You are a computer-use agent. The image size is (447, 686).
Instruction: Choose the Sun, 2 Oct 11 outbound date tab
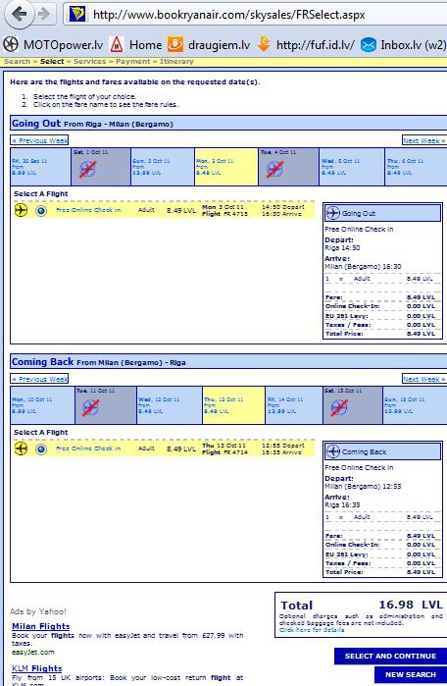pos(163,167)
